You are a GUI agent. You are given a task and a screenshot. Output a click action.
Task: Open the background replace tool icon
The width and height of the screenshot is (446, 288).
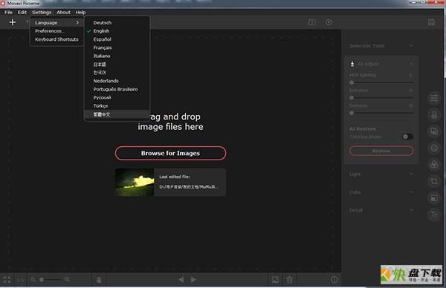(434, 131)
